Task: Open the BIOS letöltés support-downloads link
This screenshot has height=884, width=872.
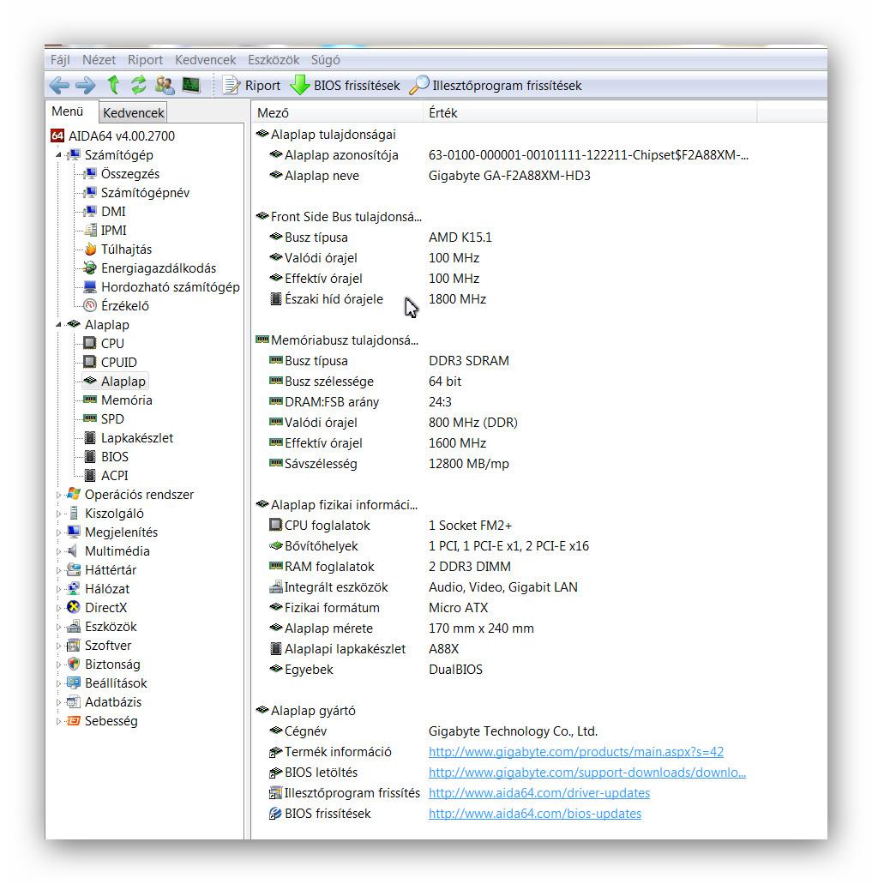Action: (x=586, y=773)
